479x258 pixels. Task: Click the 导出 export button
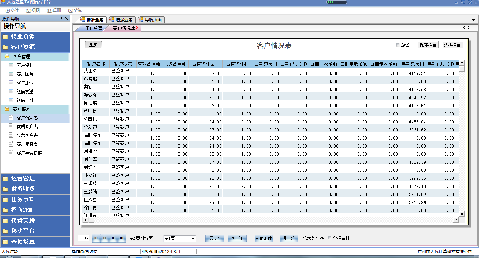point(215,238)
